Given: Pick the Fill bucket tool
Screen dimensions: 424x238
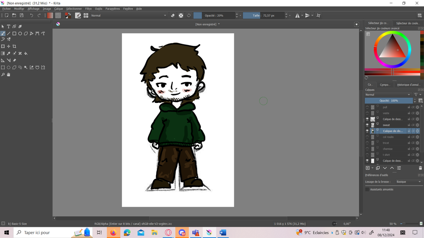Looking at the screenshot, I should coord(26,53).
